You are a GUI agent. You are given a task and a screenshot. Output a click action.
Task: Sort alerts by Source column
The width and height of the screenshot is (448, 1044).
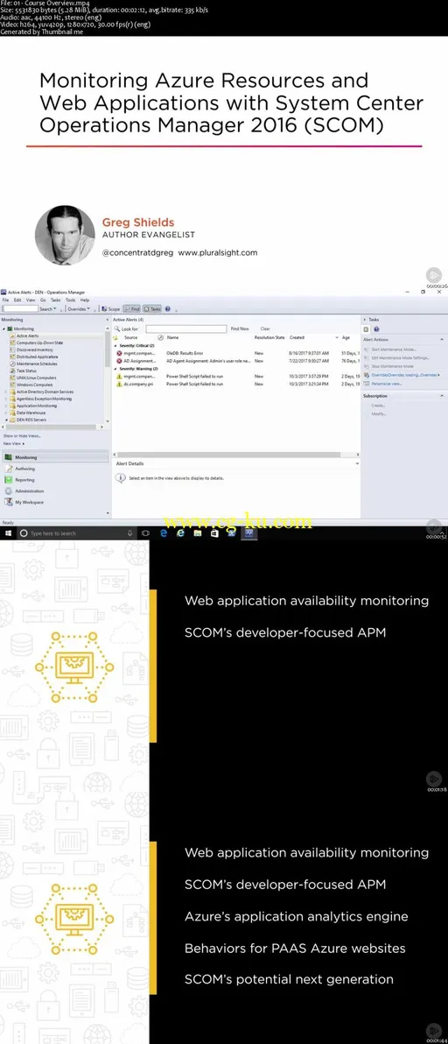tap(130, 337)
